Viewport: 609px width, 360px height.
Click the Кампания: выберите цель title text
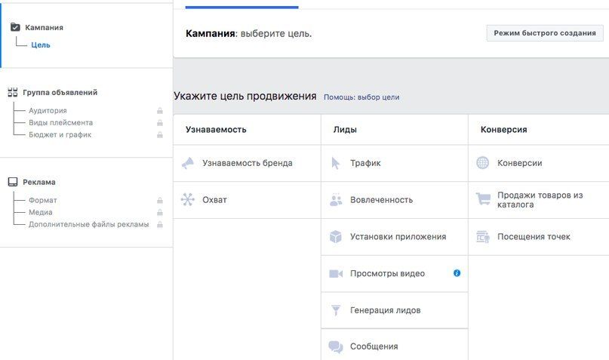[x=248, y=33]
